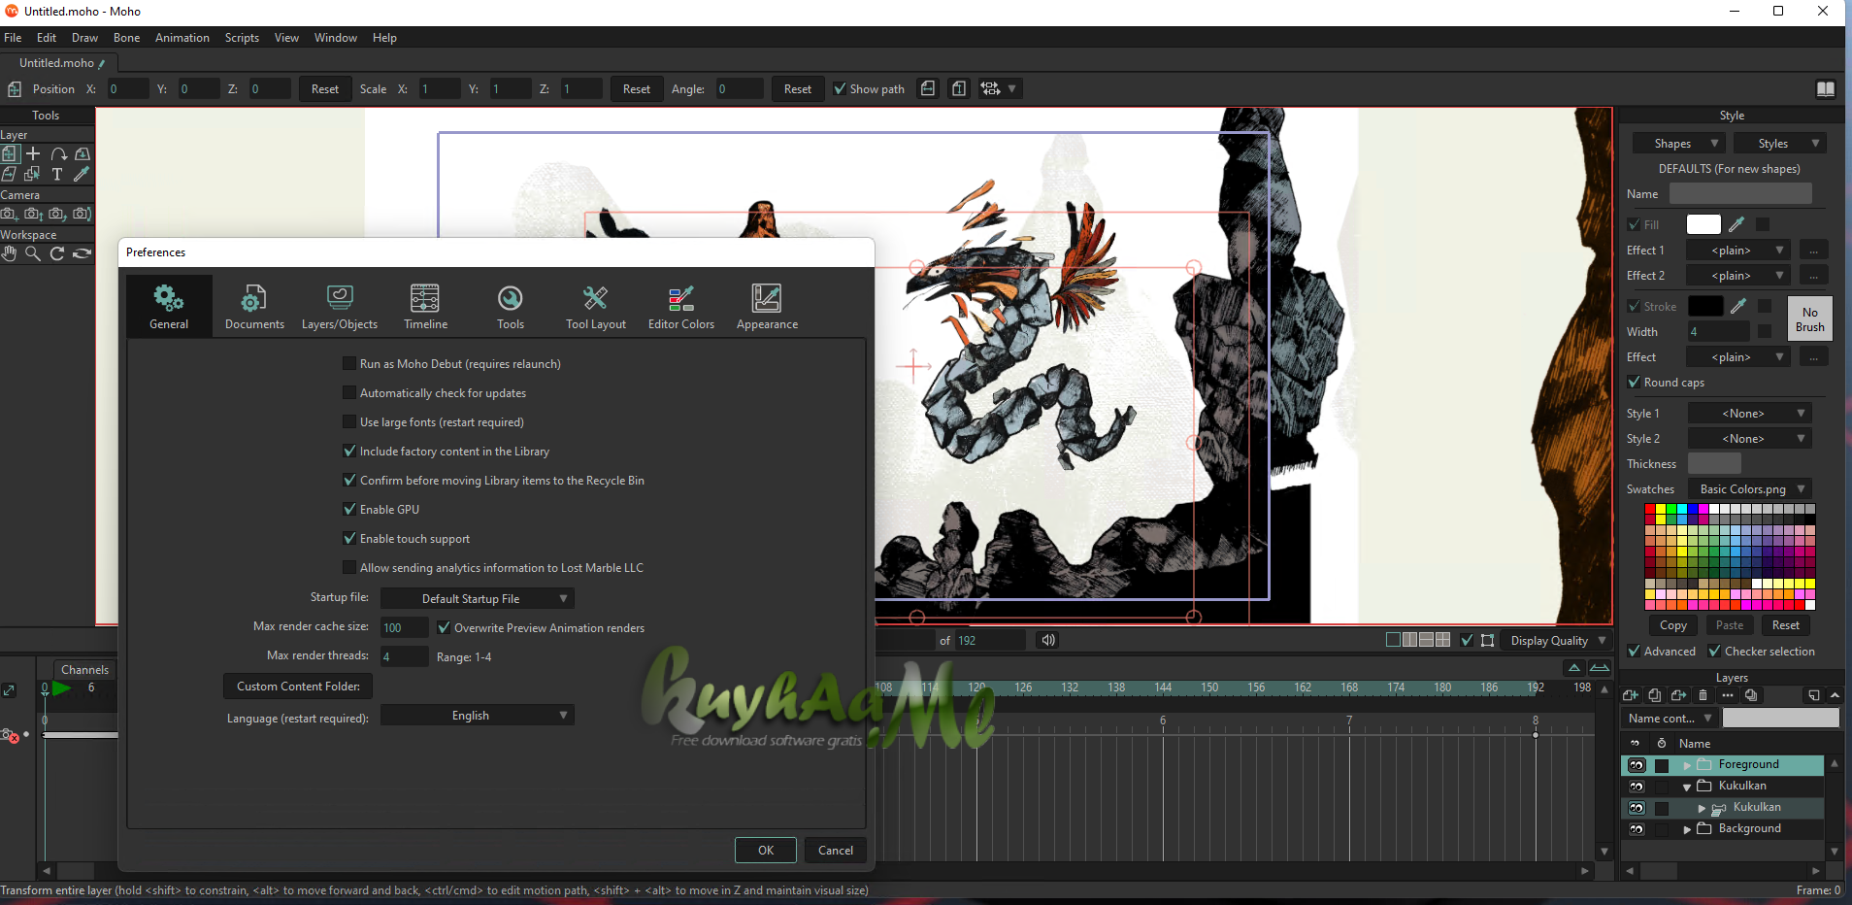The width and height of the screenshot is (1852, 905).
Task: Select the Zoom Workspace magnifier tool
Action: (x=33, y=253)
